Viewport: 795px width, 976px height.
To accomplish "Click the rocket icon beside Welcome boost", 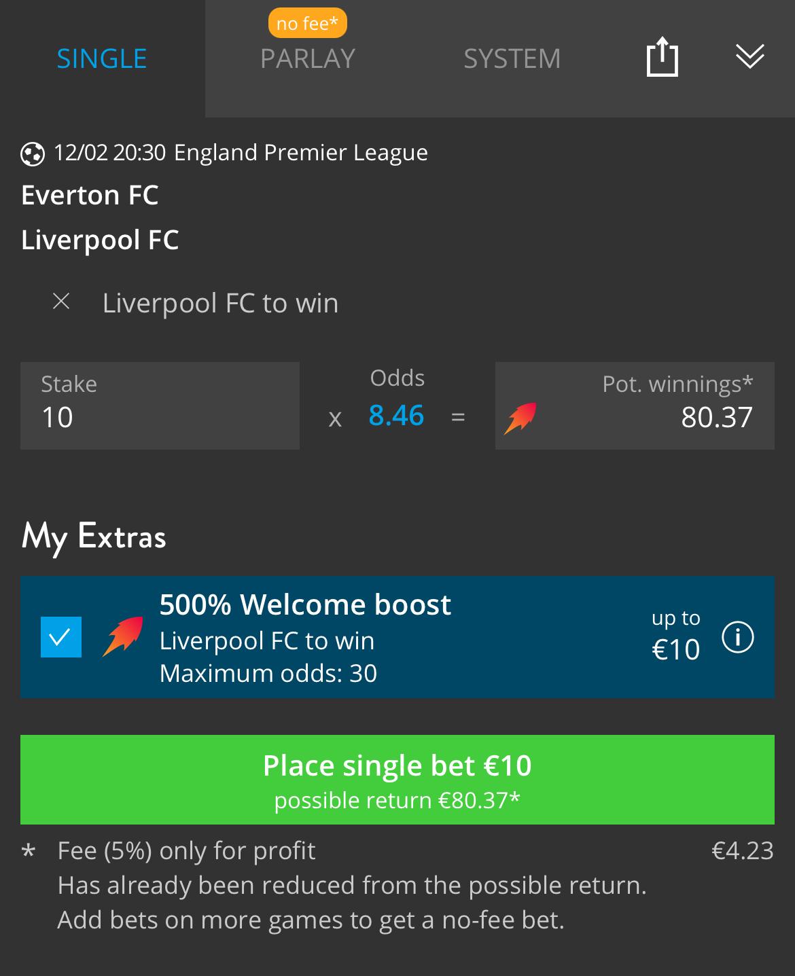I will tap(123, 637).
